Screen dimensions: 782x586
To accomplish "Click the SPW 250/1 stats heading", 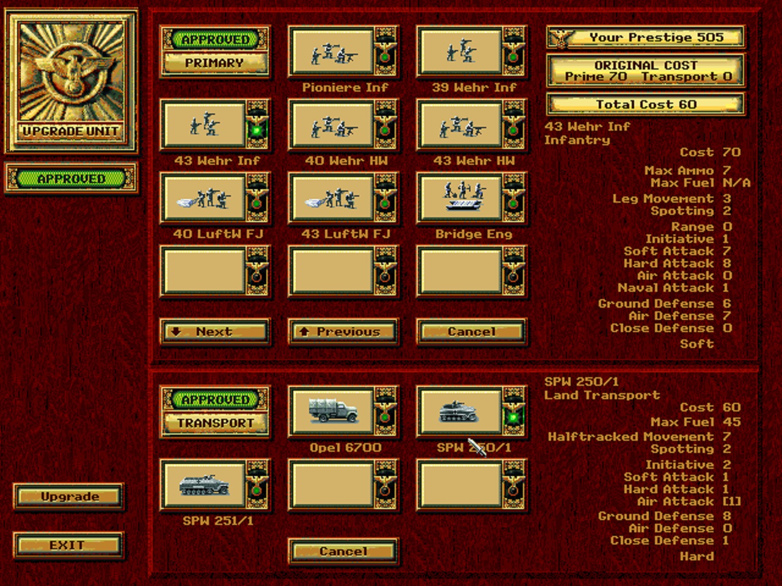I will (582, 382).
